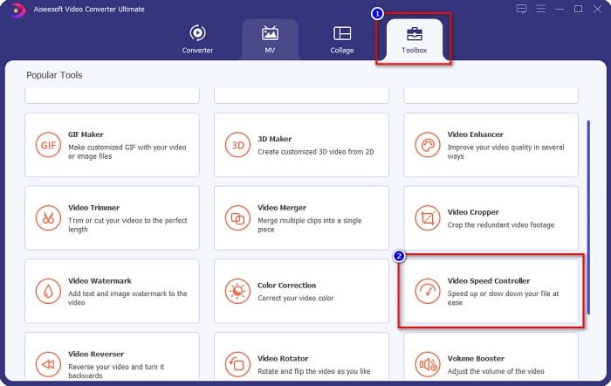
Task: Click the Video Reverser title text
Action: 96,354
